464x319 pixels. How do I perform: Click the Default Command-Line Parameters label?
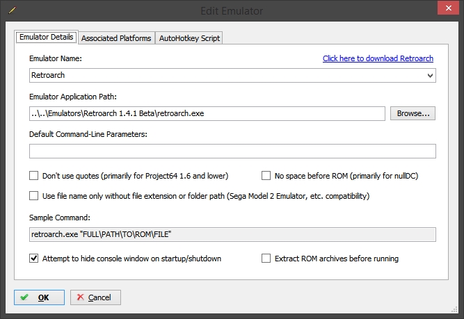point(88,134)
